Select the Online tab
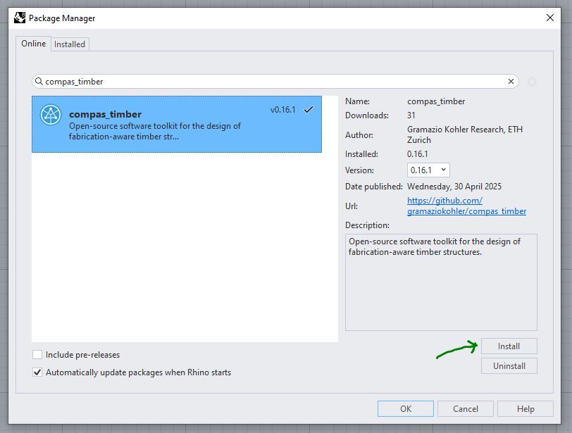 click(33, 44)
